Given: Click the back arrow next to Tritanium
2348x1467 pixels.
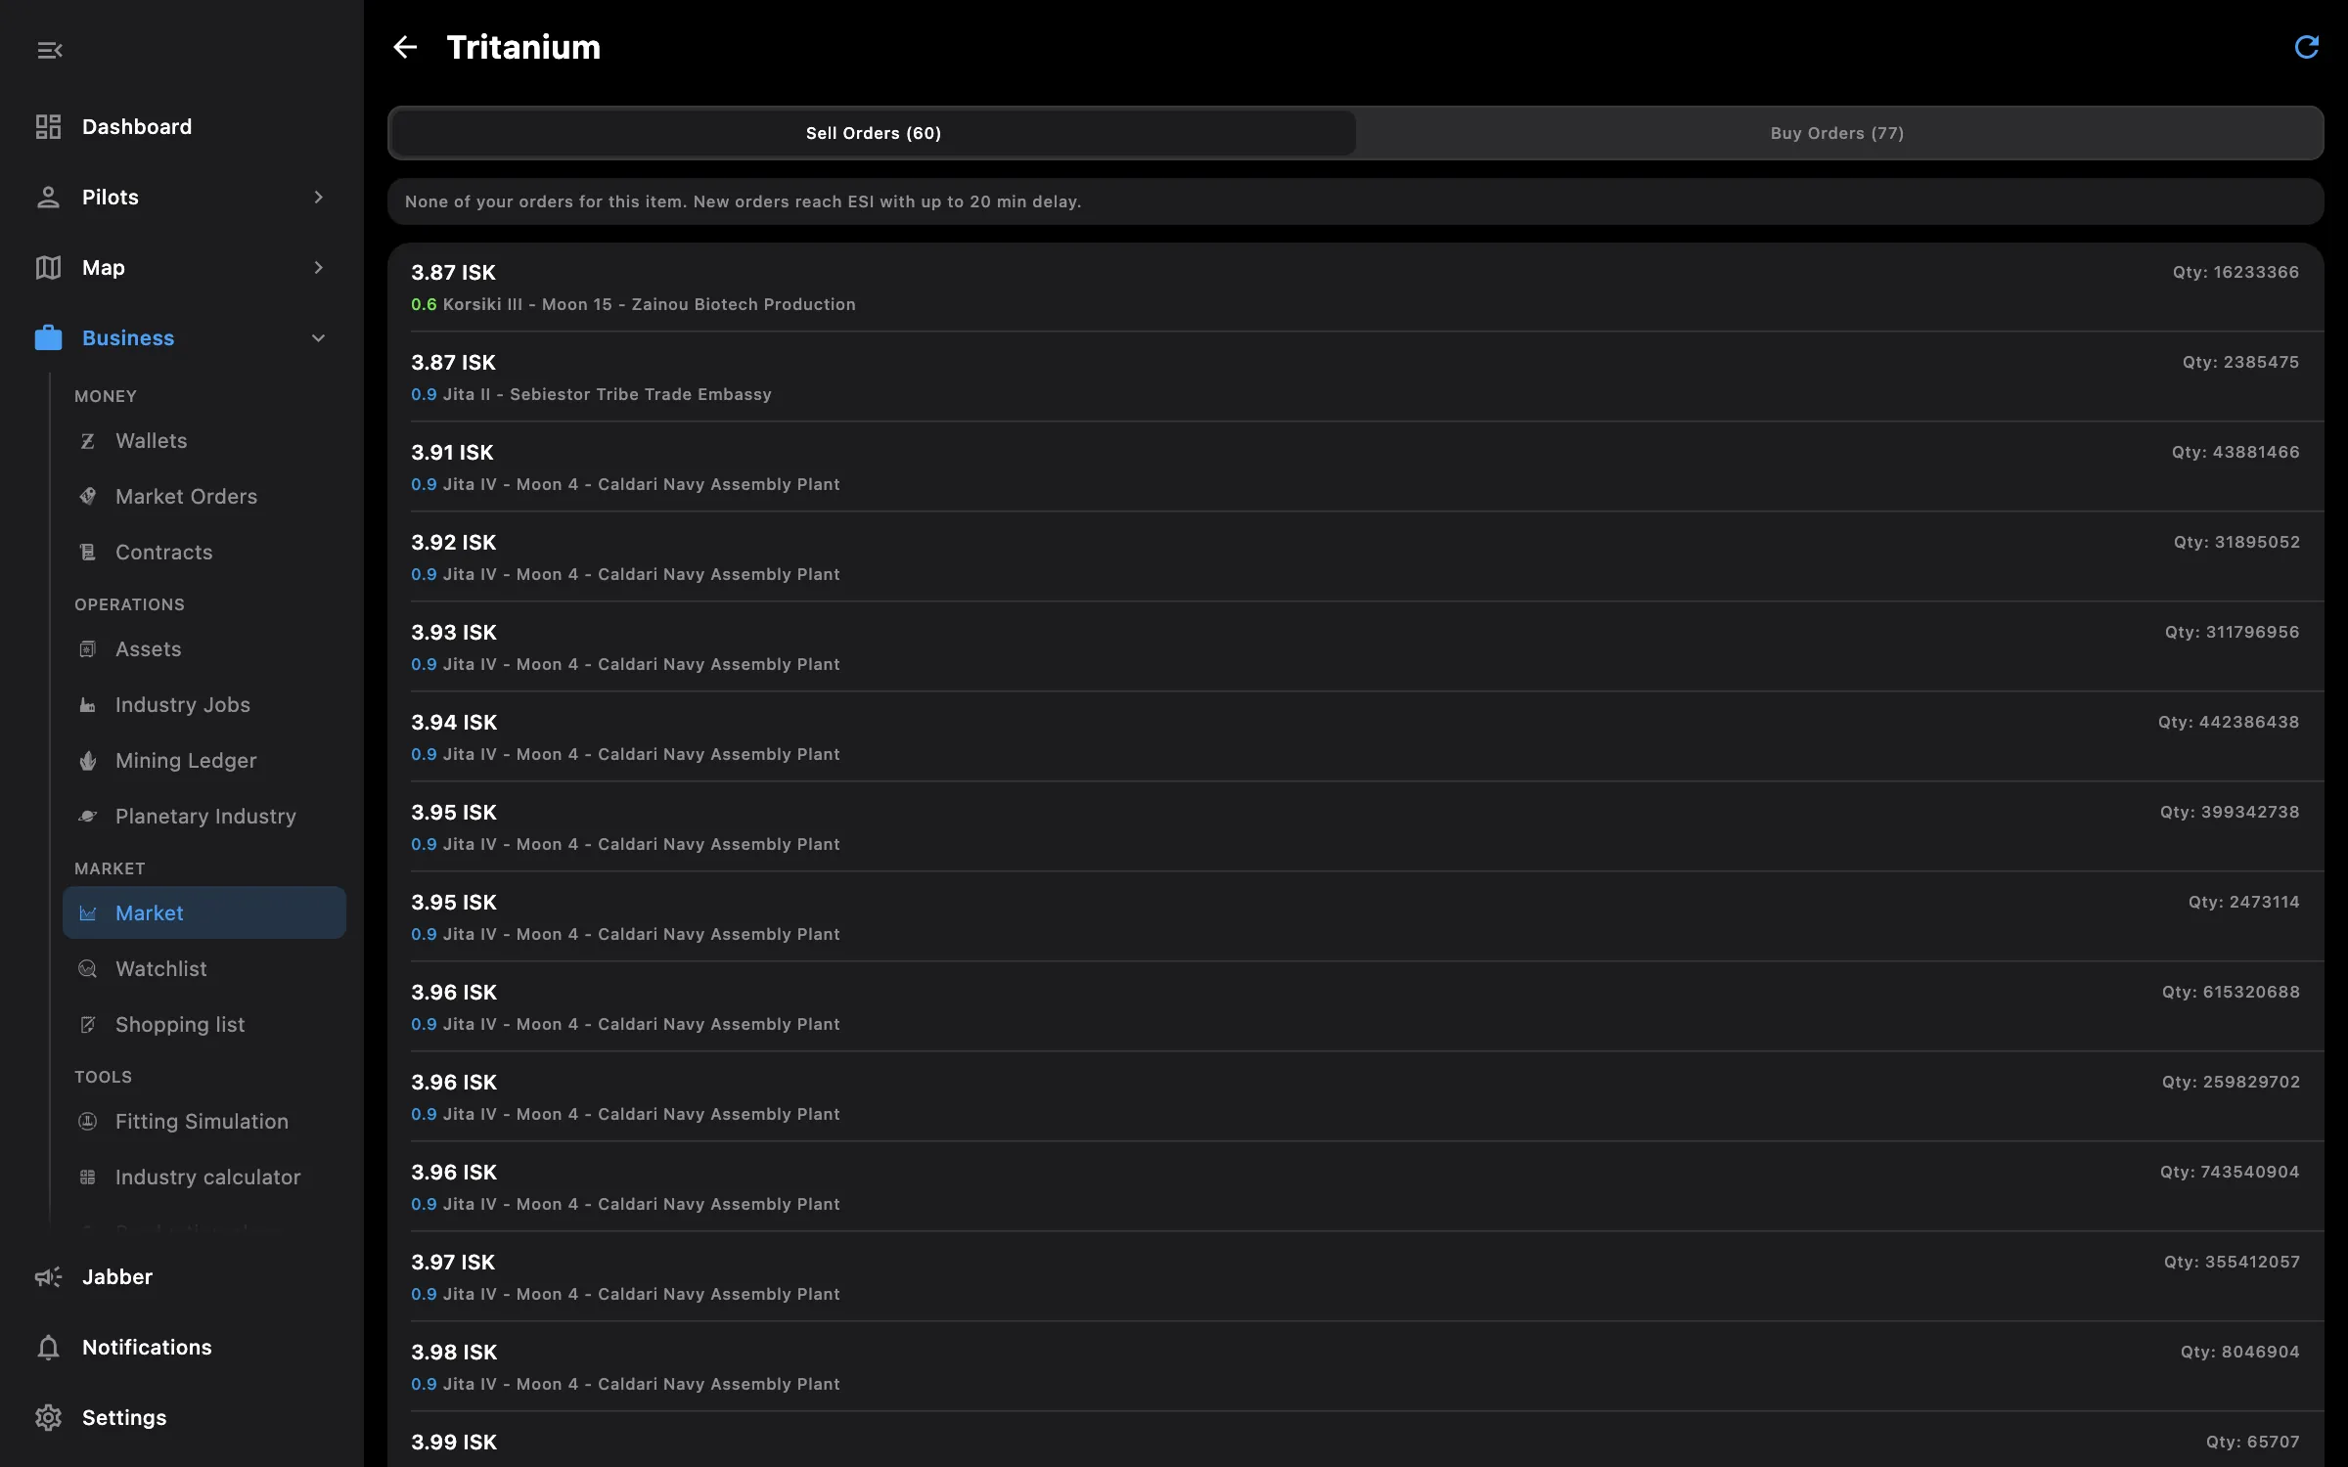Looking at the screenshot, I should tap(405, 47).
